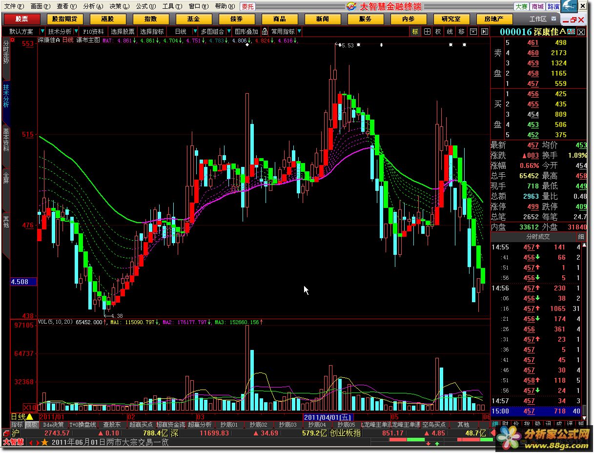Image resolution: width=594 pixels, height=453 pixels.
Task: Select the 基金 category button
Action: (194, 19)
